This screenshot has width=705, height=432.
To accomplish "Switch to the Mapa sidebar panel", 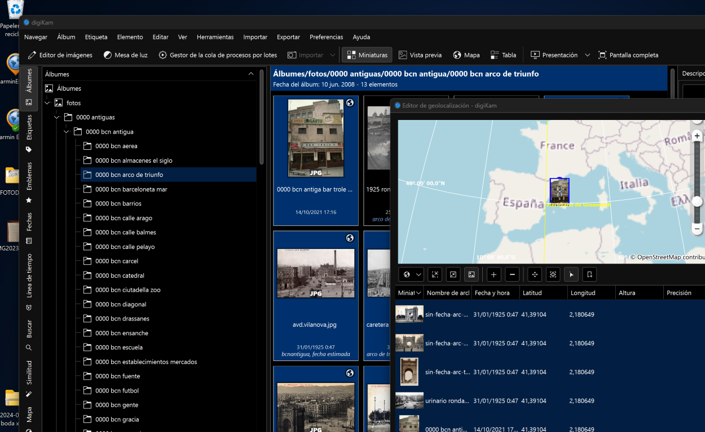I will [x=29, y=413].
